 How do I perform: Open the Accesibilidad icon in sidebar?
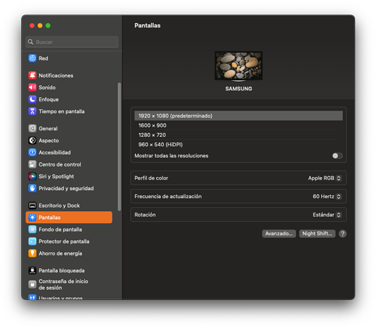[x=32, y=153]
